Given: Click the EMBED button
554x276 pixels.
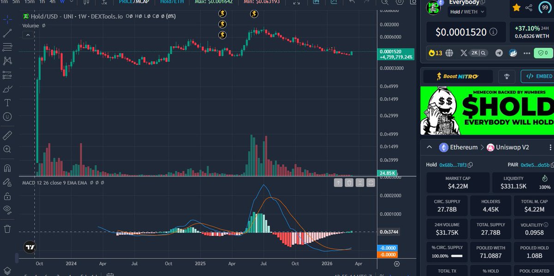Looking at the screenshot, I should [x=537, y=76].
